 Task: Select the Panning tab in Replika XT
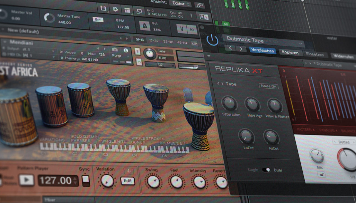pos(326,129)
